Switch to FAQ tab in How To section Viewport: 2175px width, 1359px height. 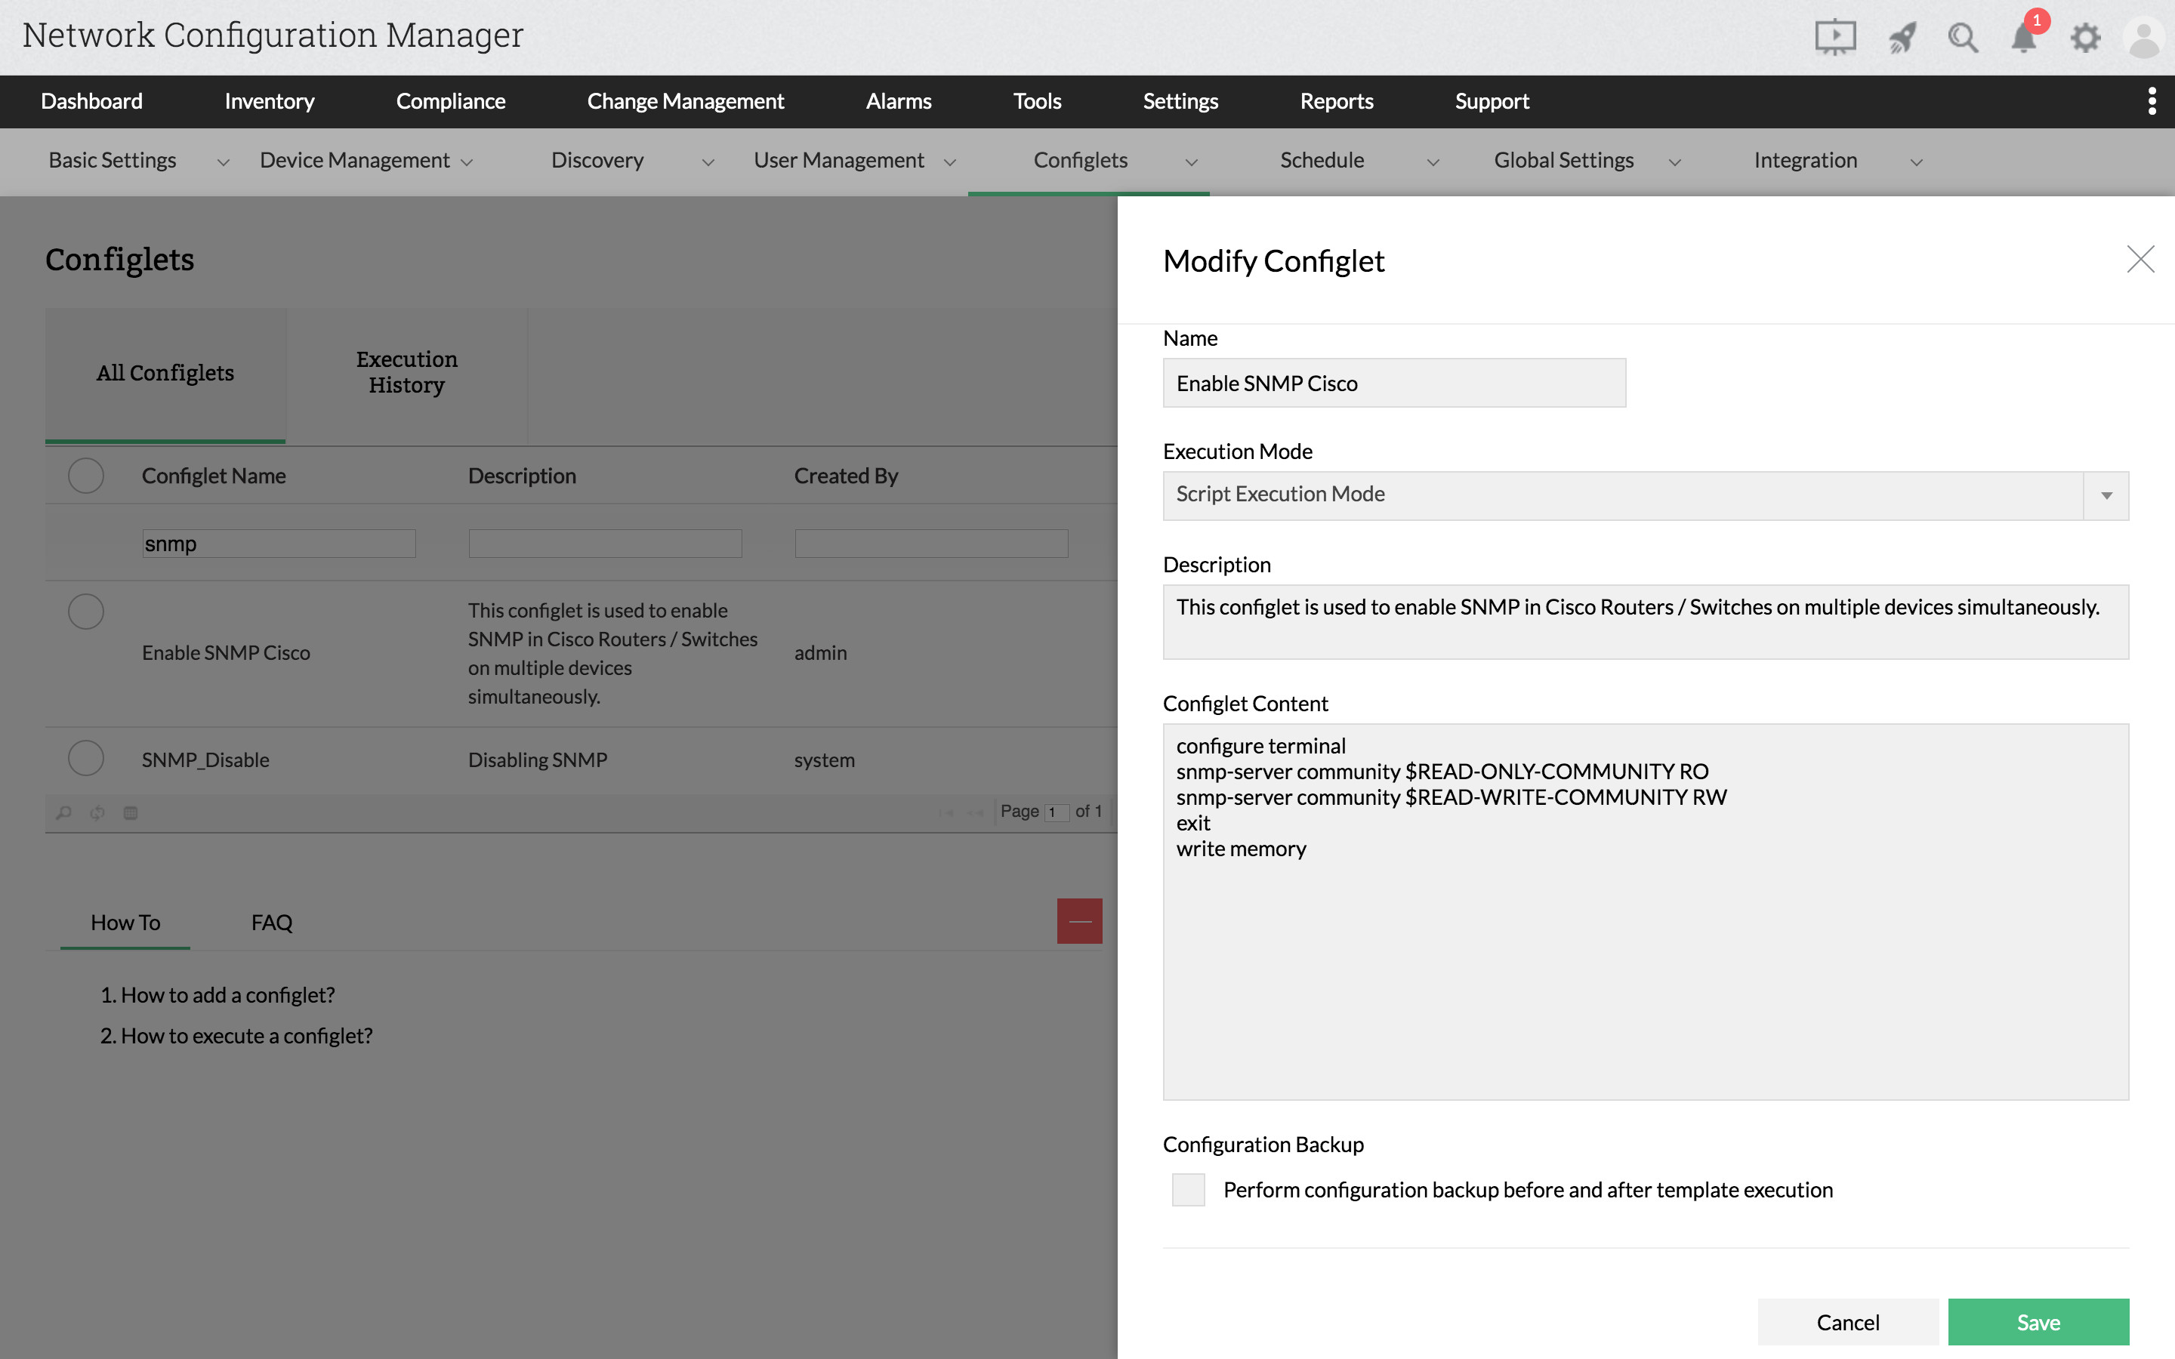point(271,922)
